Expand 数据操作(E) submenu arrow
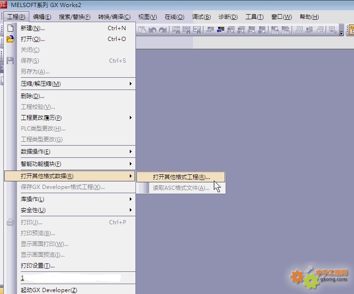 130,151
